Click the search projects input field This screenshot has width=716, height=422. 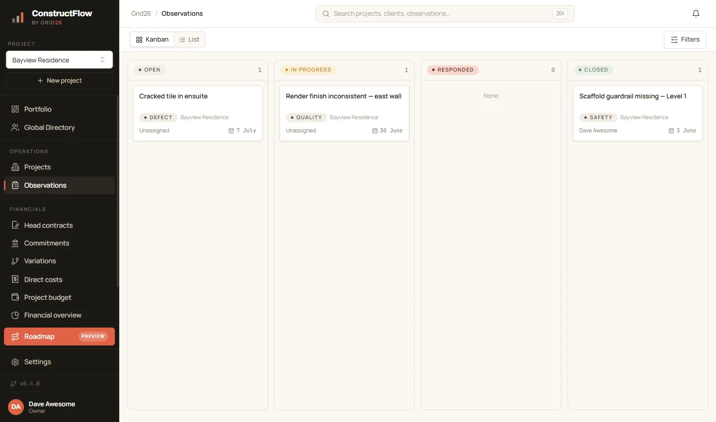445,14
